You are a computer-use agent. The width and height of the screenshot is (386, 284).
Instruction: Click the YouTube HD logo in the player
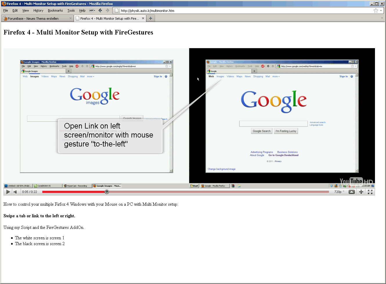click(356, 181)
